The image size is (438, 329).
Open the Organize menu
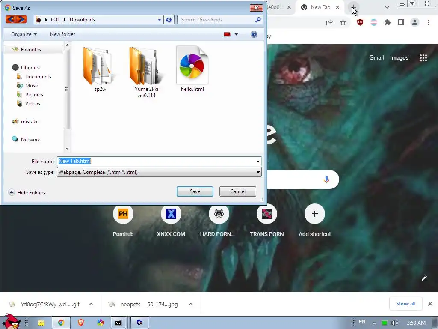24,34
